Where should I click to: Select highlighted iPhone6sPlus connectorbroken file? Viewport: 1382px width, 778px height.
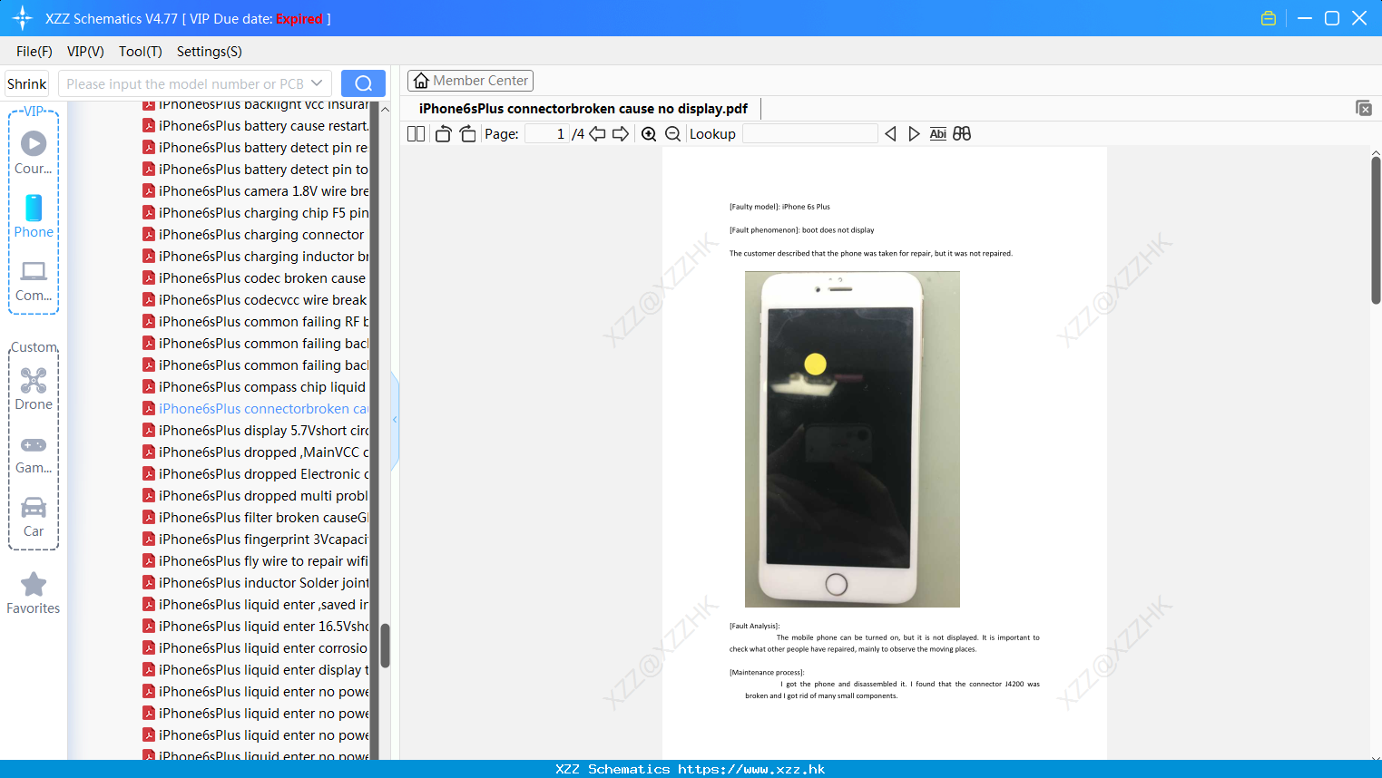(x=256, y=409)
